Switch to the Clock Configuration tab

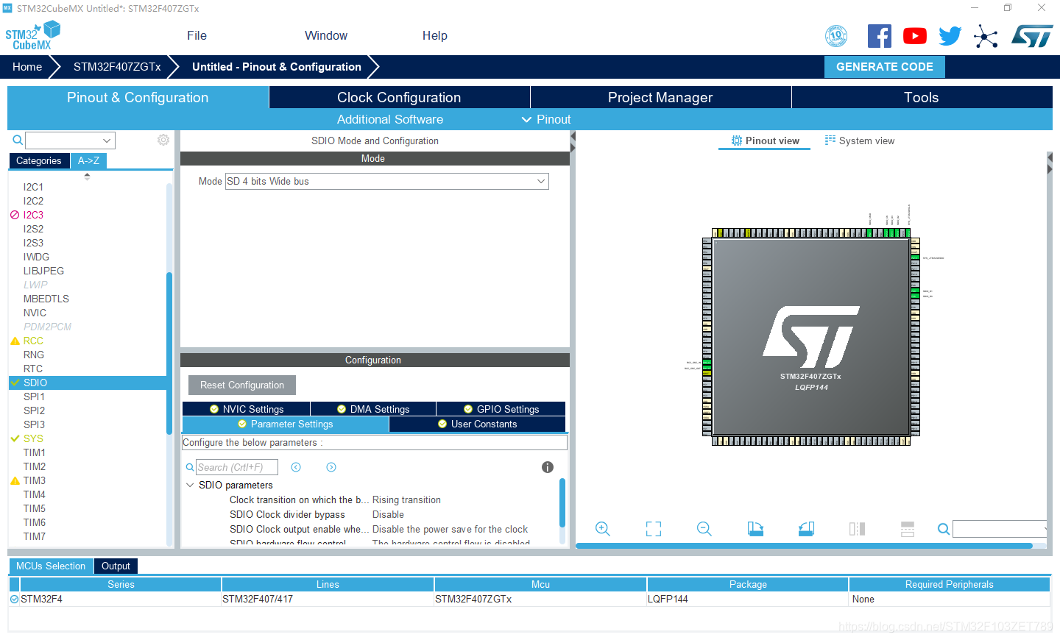click(x=399, y=97)
